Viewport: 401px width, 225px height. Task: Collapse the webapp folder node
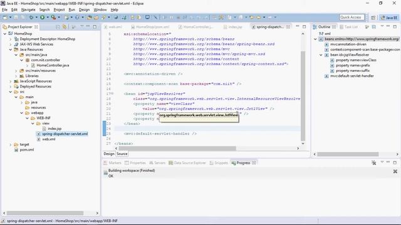click(x=22, y=112)
